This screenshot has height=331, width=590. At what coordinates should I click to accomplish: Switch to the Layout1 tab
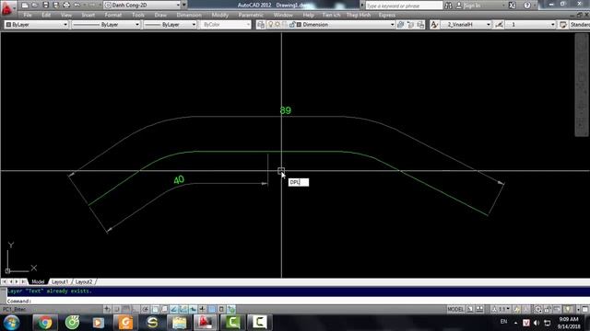(60, 281)
